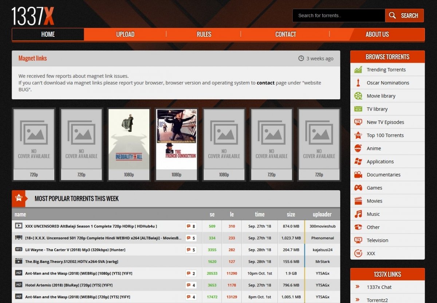
Task: Click the Oscar Nominations statuette icon
Action: [358, 83]
